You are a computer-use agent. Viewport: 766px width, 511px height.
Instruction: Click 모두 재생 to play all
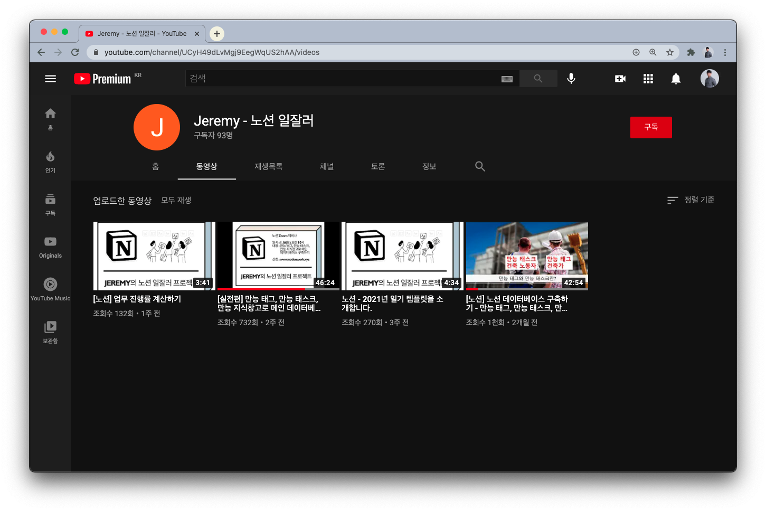(176, 201)
